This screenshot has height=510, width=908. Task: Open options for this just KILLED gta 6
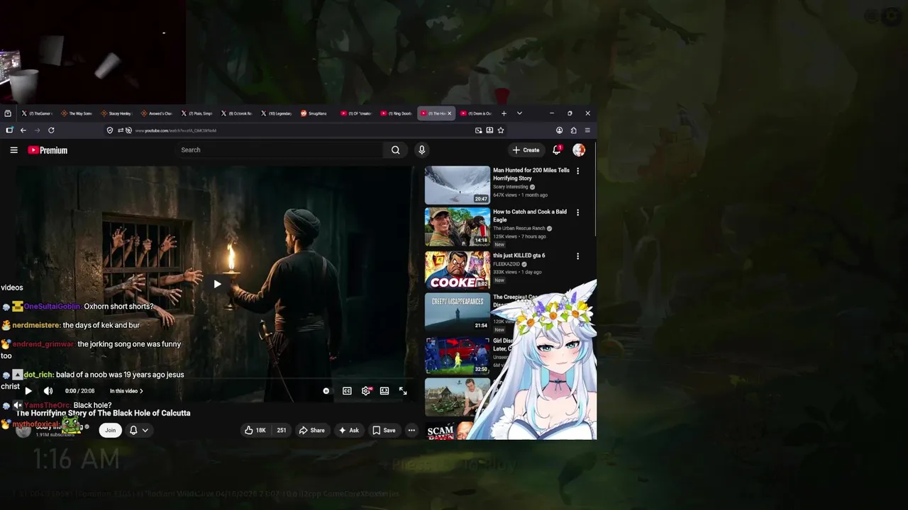[577, 256]
